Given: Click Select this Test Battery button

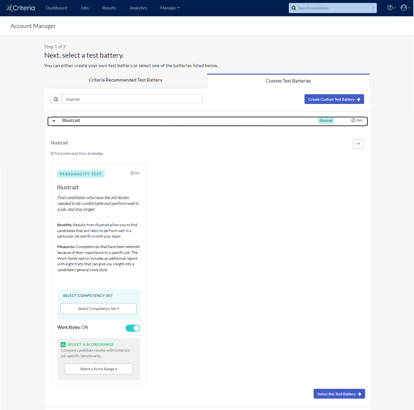Looking at the screenshot, I should point(339,394).
